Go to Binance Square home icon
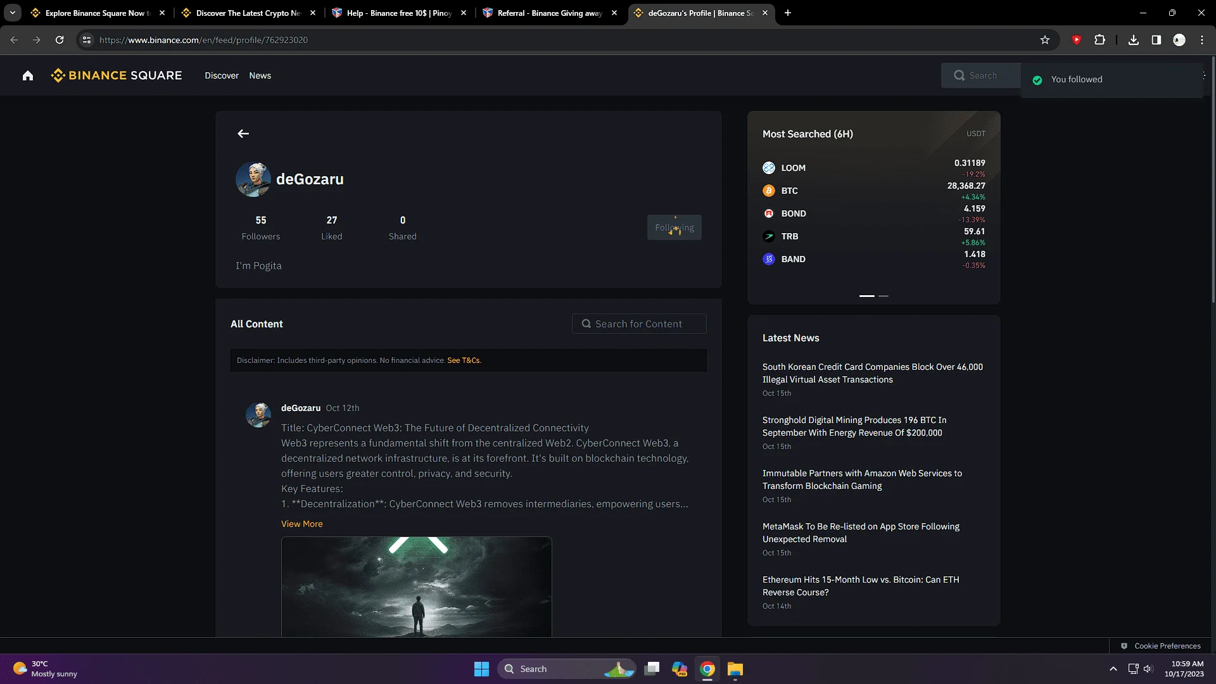Screen dimensions: 1216x684 click(27, 76)
